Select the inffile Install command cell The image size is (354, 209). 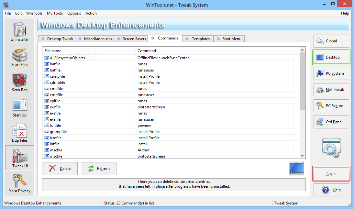coord(142,144)
